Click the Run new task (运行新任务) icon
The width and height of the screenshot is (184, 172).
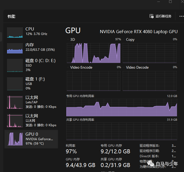151,16
